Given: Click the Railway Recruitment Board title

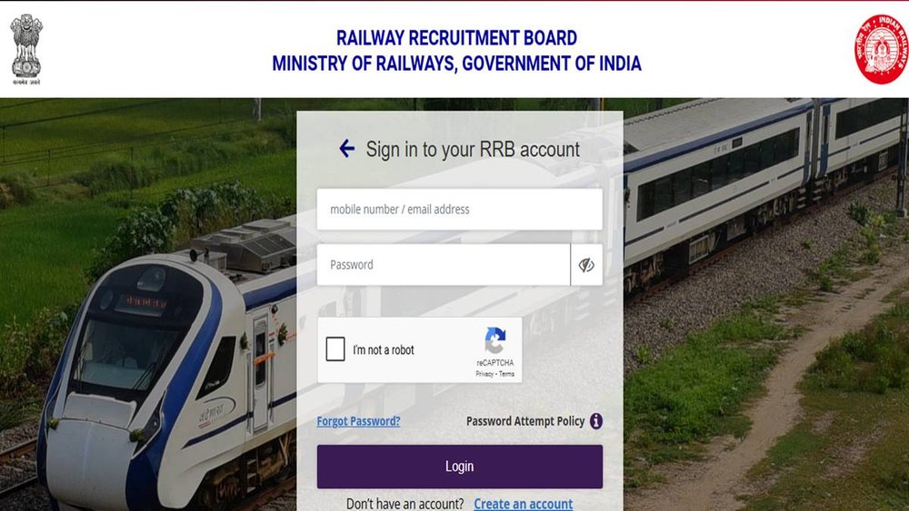Looking at the screenshot, I should [x=457, y=37].
